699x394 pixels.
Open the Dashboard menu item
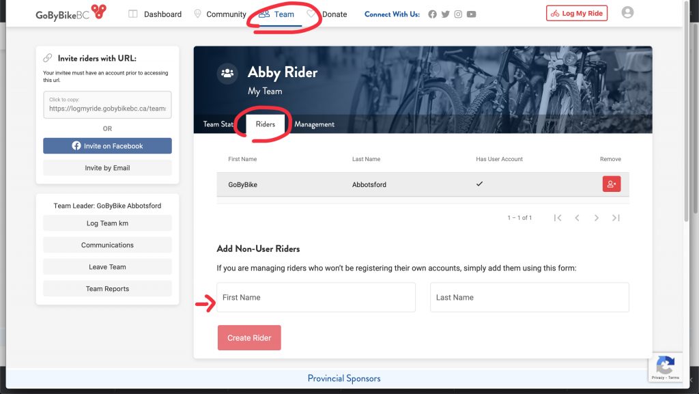(155, 14)
